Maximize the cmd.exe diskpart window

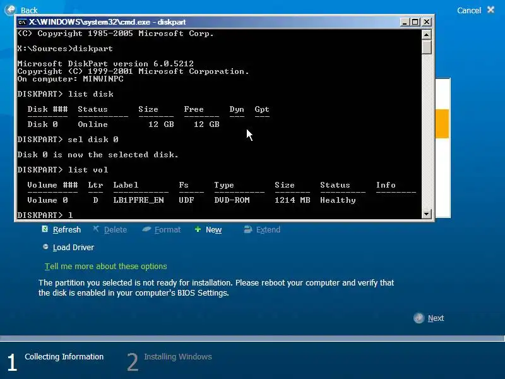pyautogui.click(x=415, y=22)
